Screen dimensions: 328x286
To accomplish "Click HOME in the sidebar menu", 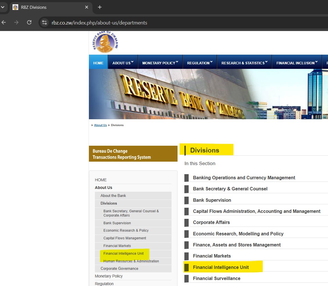I will (101, 180).
